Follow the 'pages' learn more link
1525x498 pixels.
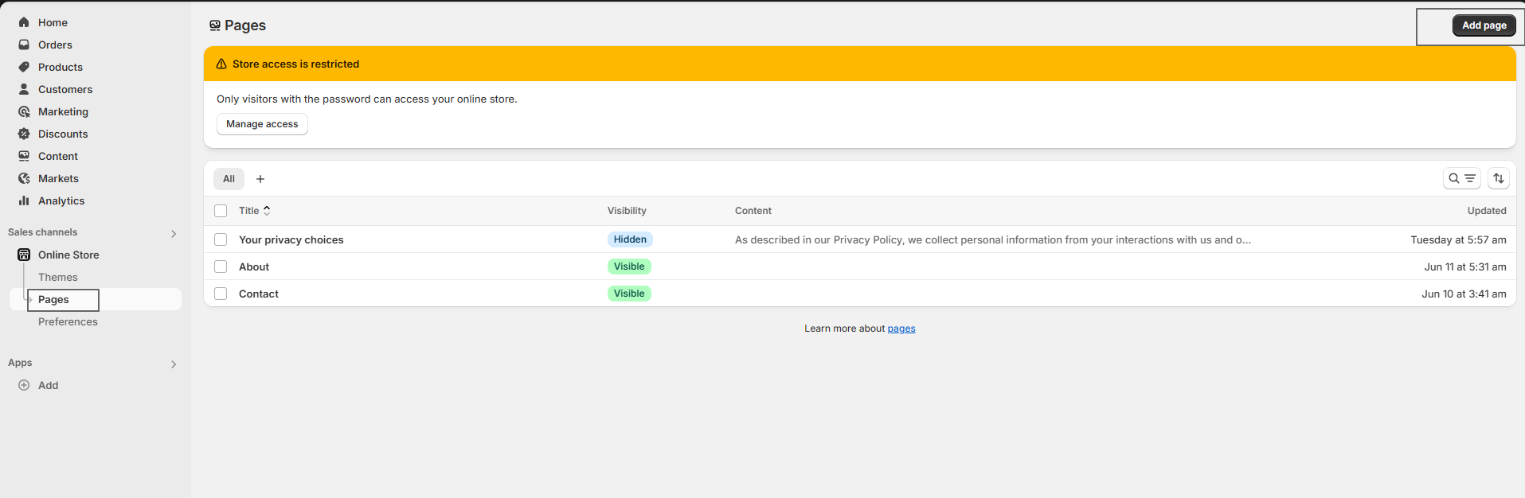(901, 329)
